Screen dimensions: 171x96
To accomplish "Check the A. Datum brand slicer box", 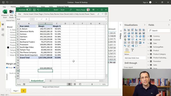I will [8, 30].
